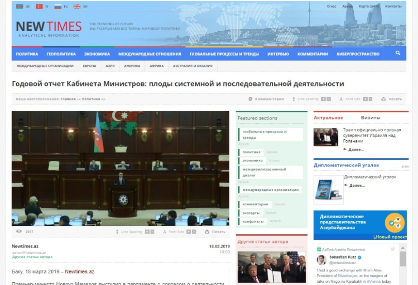Image resolution: width=418 pixels, height=285 pixels.
Task: Open Архив header link
Action: click(x=347, y=6)
